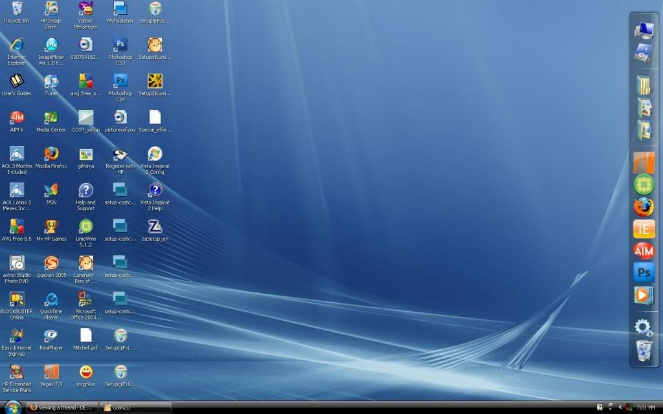Open Help and Support desktop icon
The width and height of the screenshot is (663, 414).
pyautogui.click(x=86, y=197)
